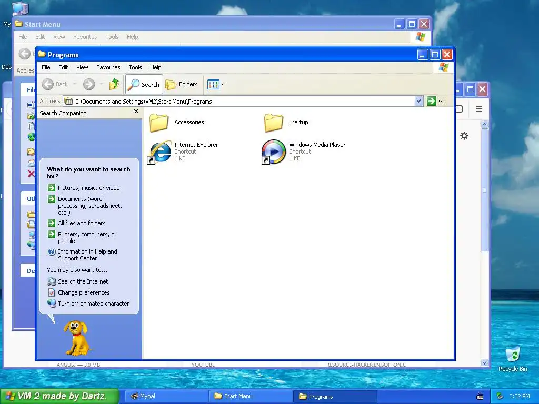
Task: Click the keyboard icon in the taskbar
Action: 480,397
